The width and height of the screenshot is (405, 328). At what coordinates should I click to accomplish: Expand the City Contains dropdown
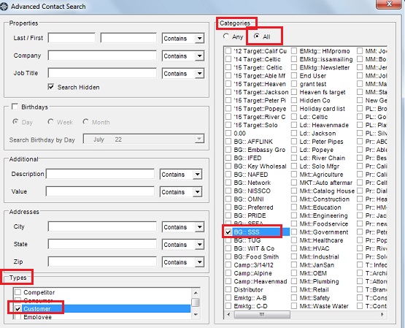point(200,227)
